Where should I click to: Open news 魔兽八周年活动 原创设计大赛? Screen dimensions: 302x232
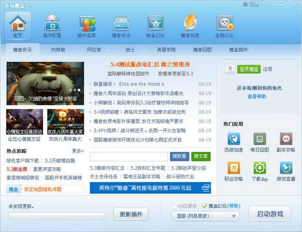click(138, 94)
